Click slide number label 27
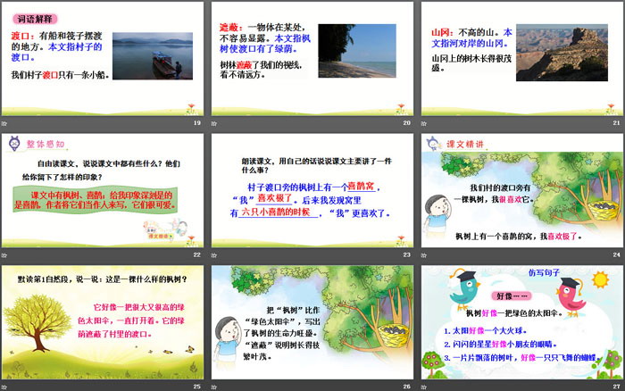Screen dimensions: 625x391 (x=617, y=387)
